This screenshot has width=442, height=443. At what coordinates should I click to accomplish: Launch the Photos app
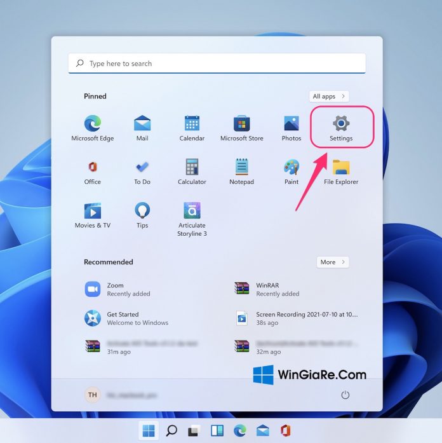pos(291,124)
